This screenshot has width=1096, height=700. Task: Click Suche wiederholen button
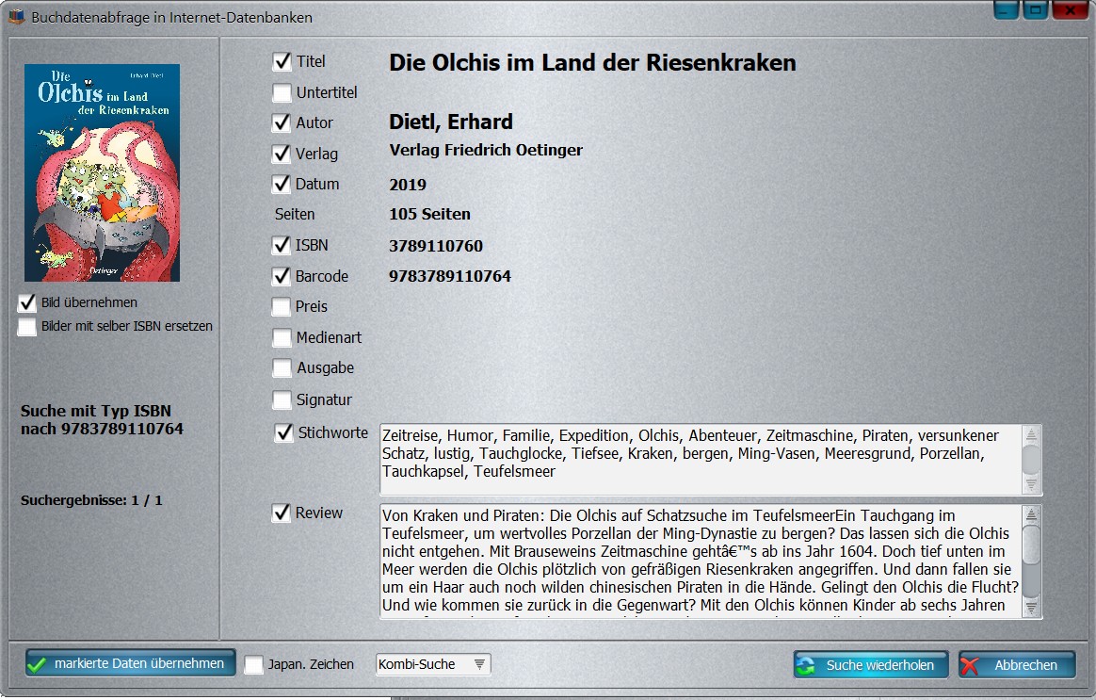click(870, 665)
